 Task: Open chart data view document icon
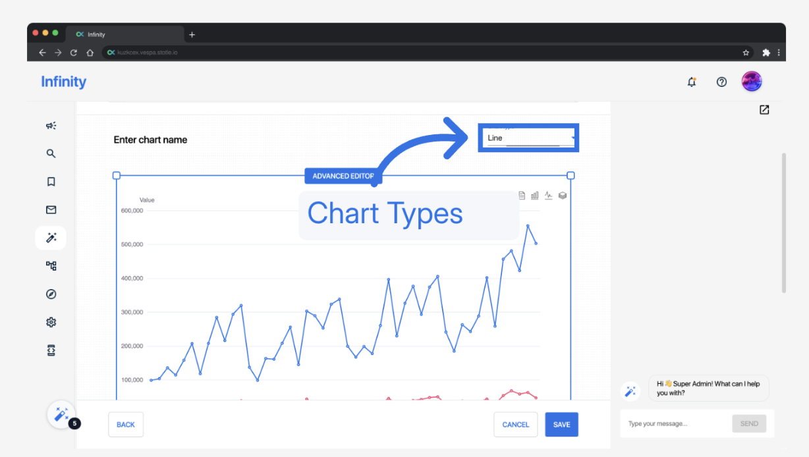pos(522,196)
